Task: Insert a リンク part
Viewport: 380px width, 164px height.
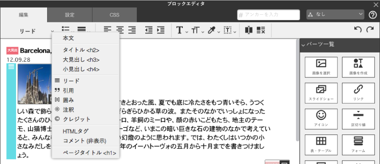Action: point(358,93)
